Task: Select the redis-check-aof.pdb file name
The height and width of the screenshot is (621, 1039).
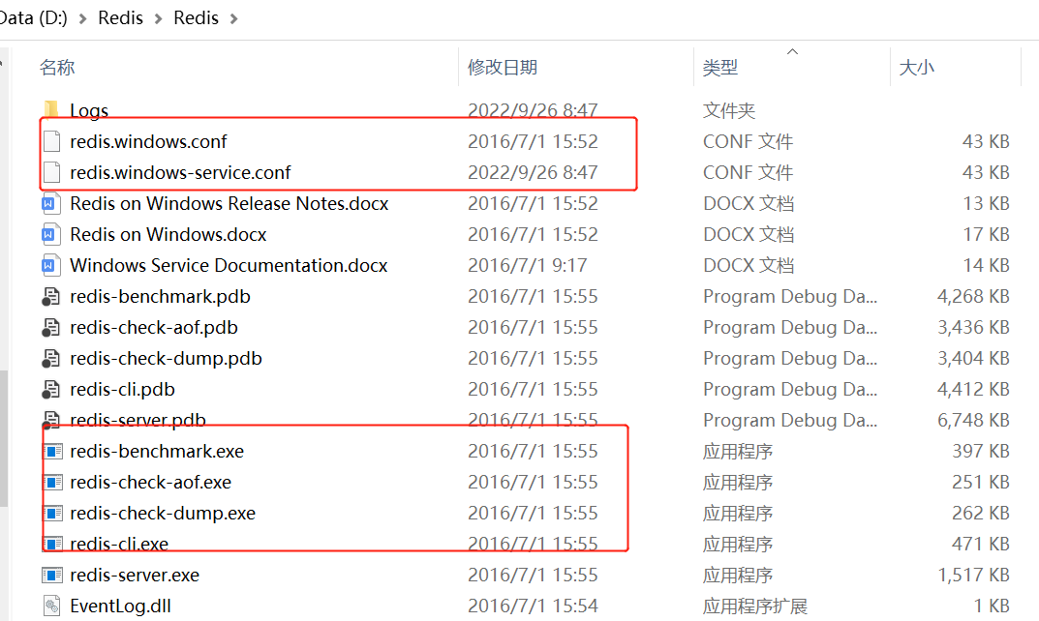Action: 154,327
